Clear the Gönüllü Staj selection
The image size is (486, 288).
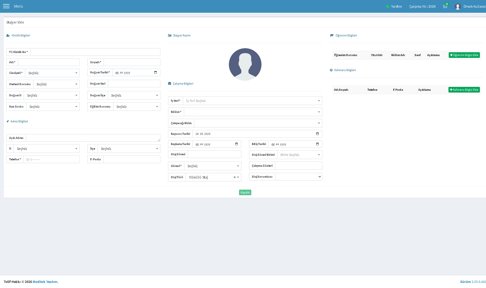[x=234, y=177]
